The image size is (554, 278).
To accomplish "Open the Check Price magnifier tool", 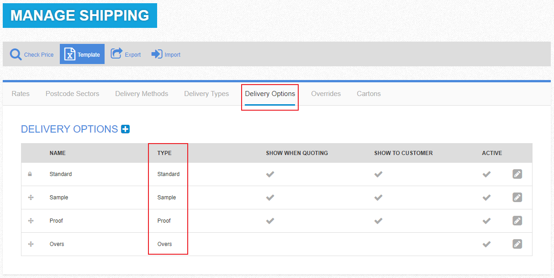I will click(16, 54).
